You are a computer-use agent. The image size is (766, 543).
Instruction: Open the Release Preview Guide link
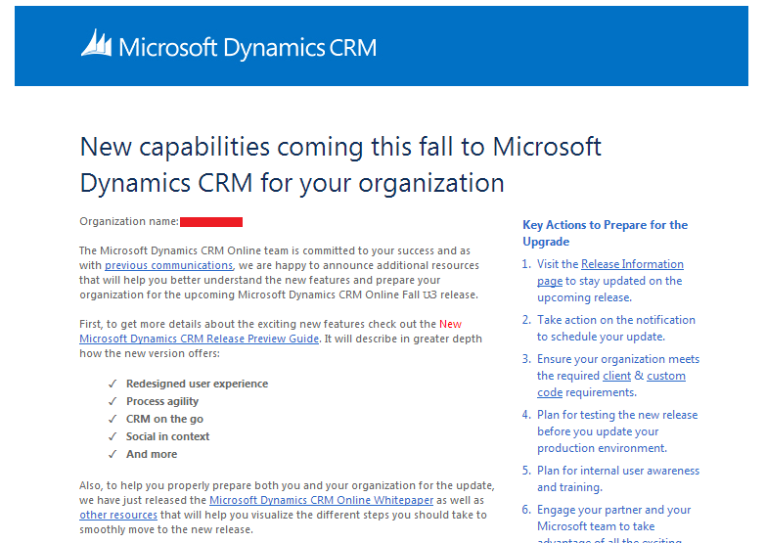(199, 339)
